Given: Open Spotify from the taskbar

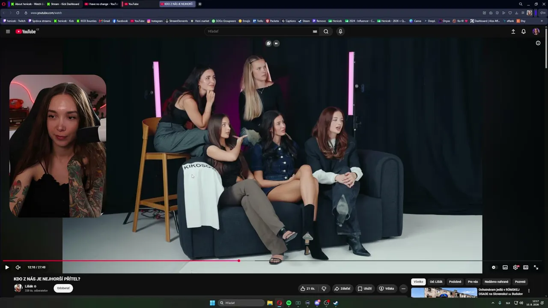Looking at the screenshot, I should click(289, 303).
